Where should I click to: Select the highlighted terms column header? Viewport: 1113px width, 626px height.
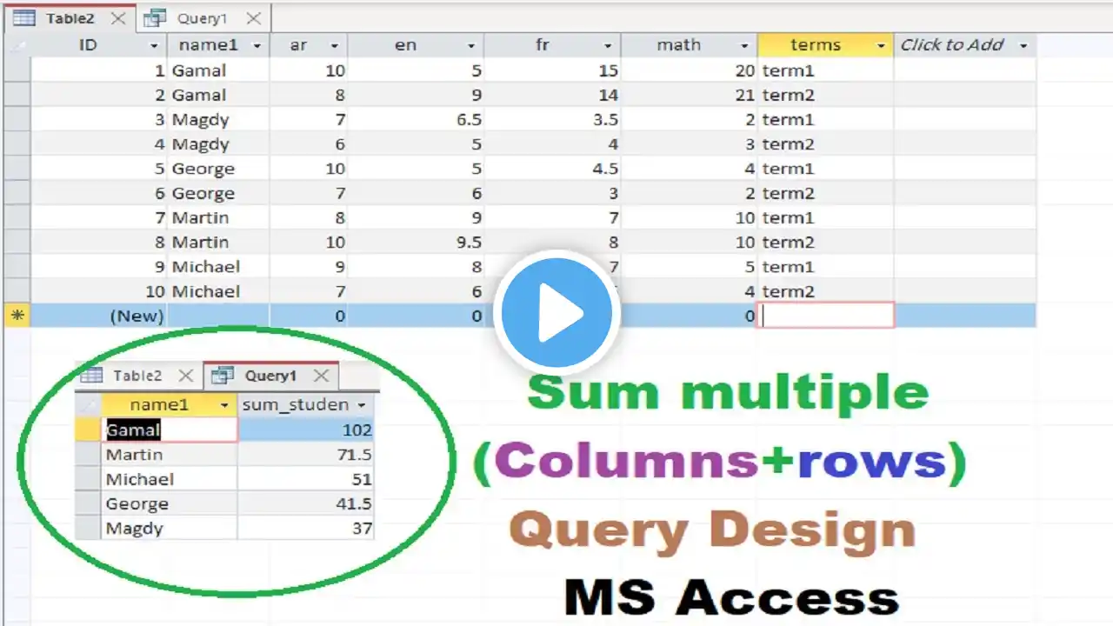825,45
